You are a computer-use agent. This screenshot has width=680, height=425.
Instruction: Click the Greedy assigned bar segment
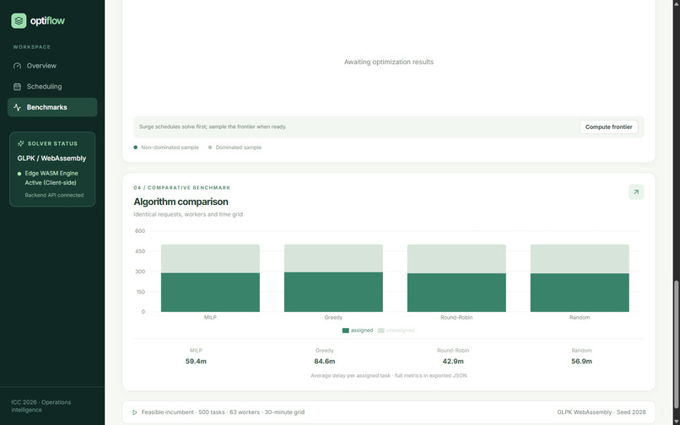(x=333, y=292)
